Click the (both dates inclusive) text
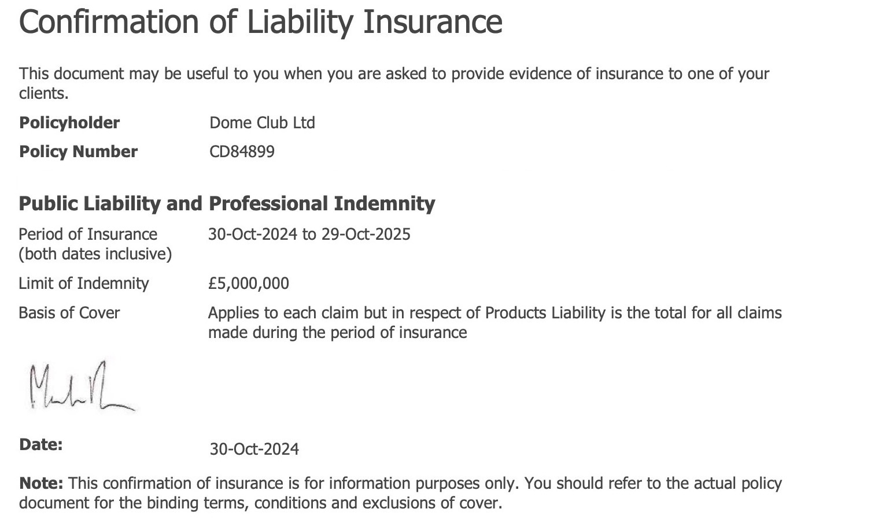 (x=95, y=254)
